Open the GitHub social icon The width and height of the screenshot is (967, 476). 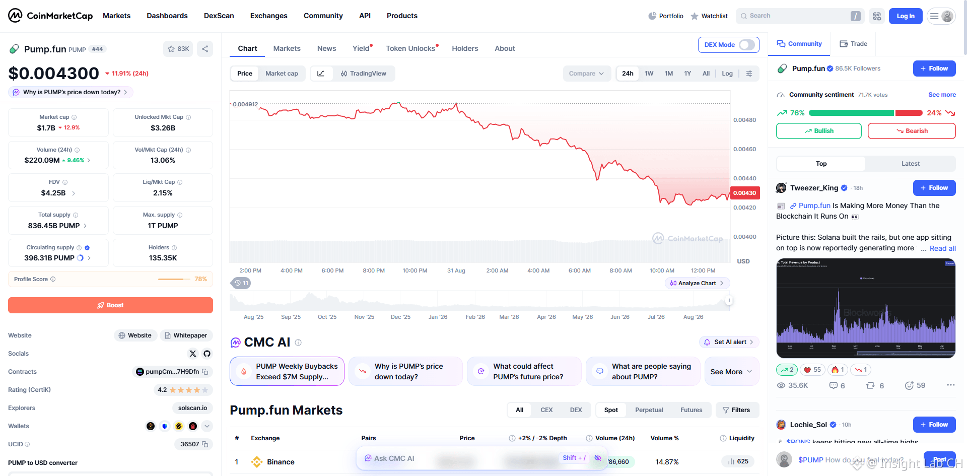(207, 354)
